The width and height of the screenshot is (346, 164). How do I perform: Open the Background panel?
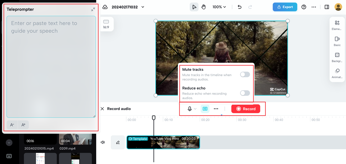tap(337, 57)
